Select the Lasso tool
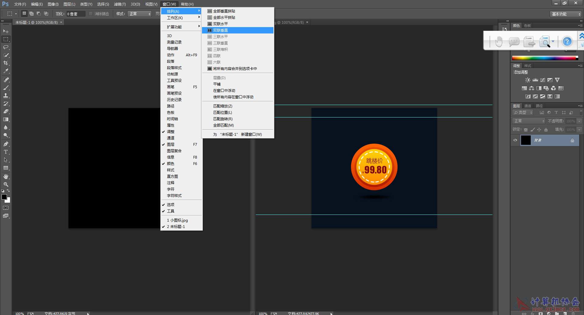The height and width of the screenshot is (315, 584). tap(6, 47)
